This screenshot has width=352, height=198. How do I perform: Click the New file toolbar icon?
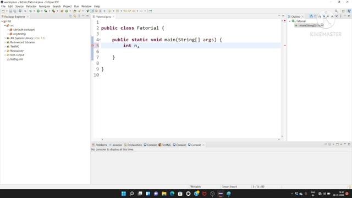tap(3, 11)
